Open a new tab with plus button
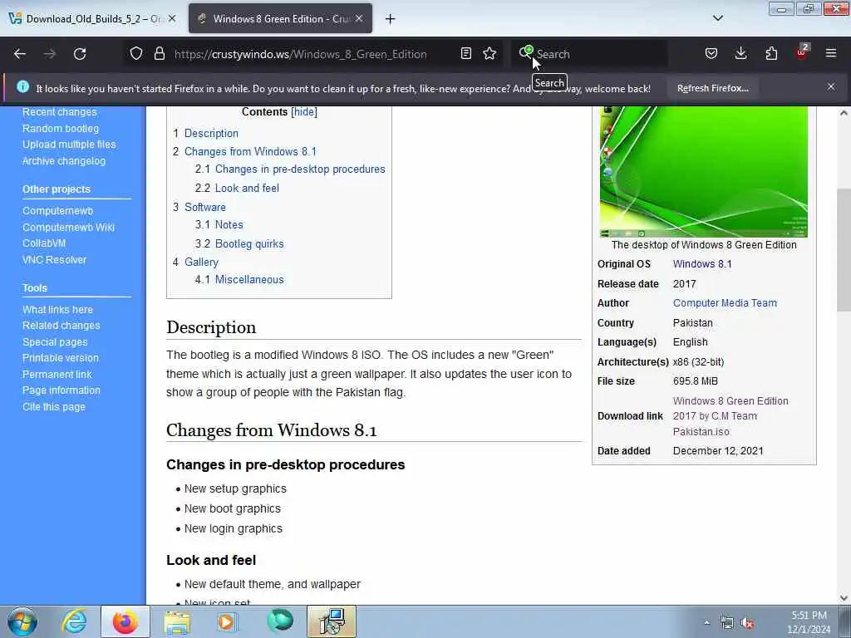This screenshot has height=638, width=851. pos(391,19)
